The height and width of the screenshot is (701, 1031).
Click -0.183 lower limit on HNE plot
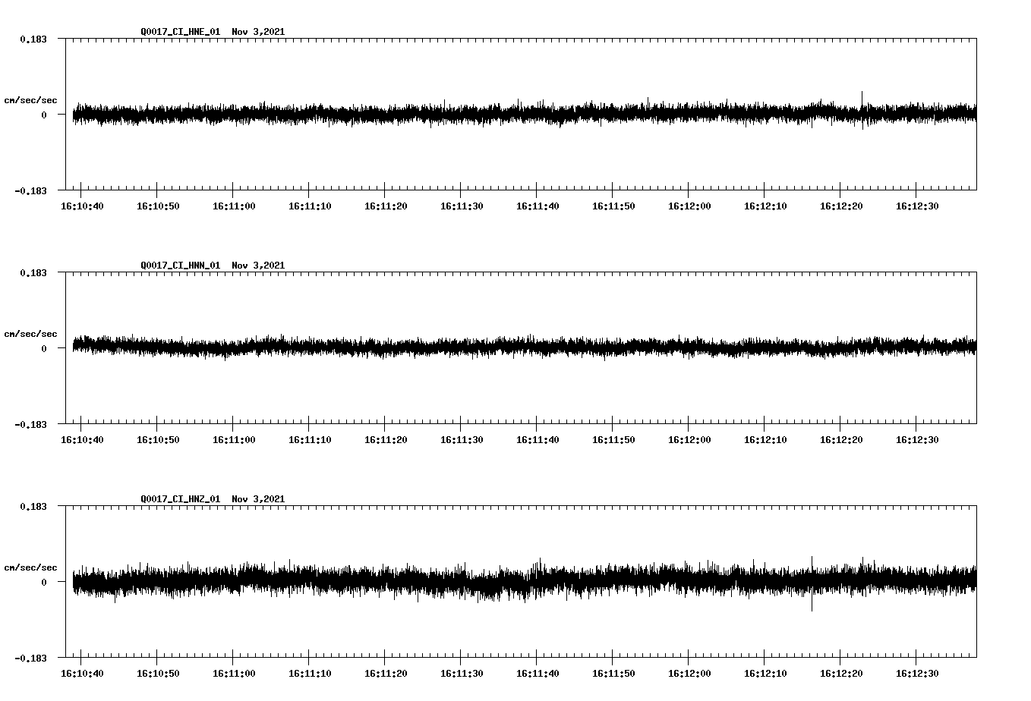click(30, 190)
